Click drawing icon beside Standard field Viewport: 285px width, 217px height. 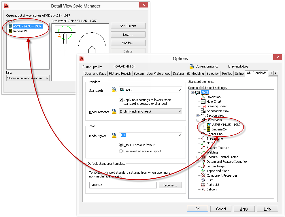click(114, 90)
